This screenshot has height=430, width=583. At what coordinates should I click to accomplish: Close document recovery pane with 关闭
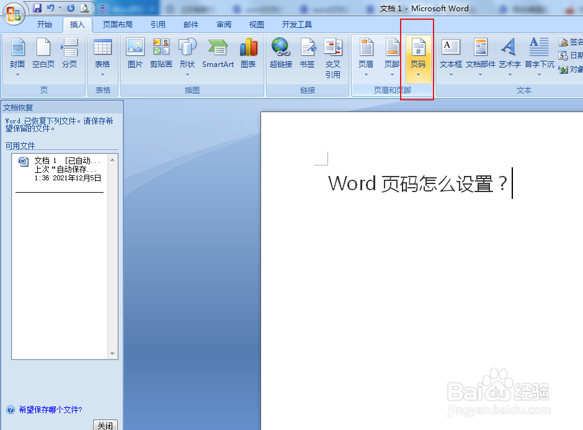pos(105,425)
